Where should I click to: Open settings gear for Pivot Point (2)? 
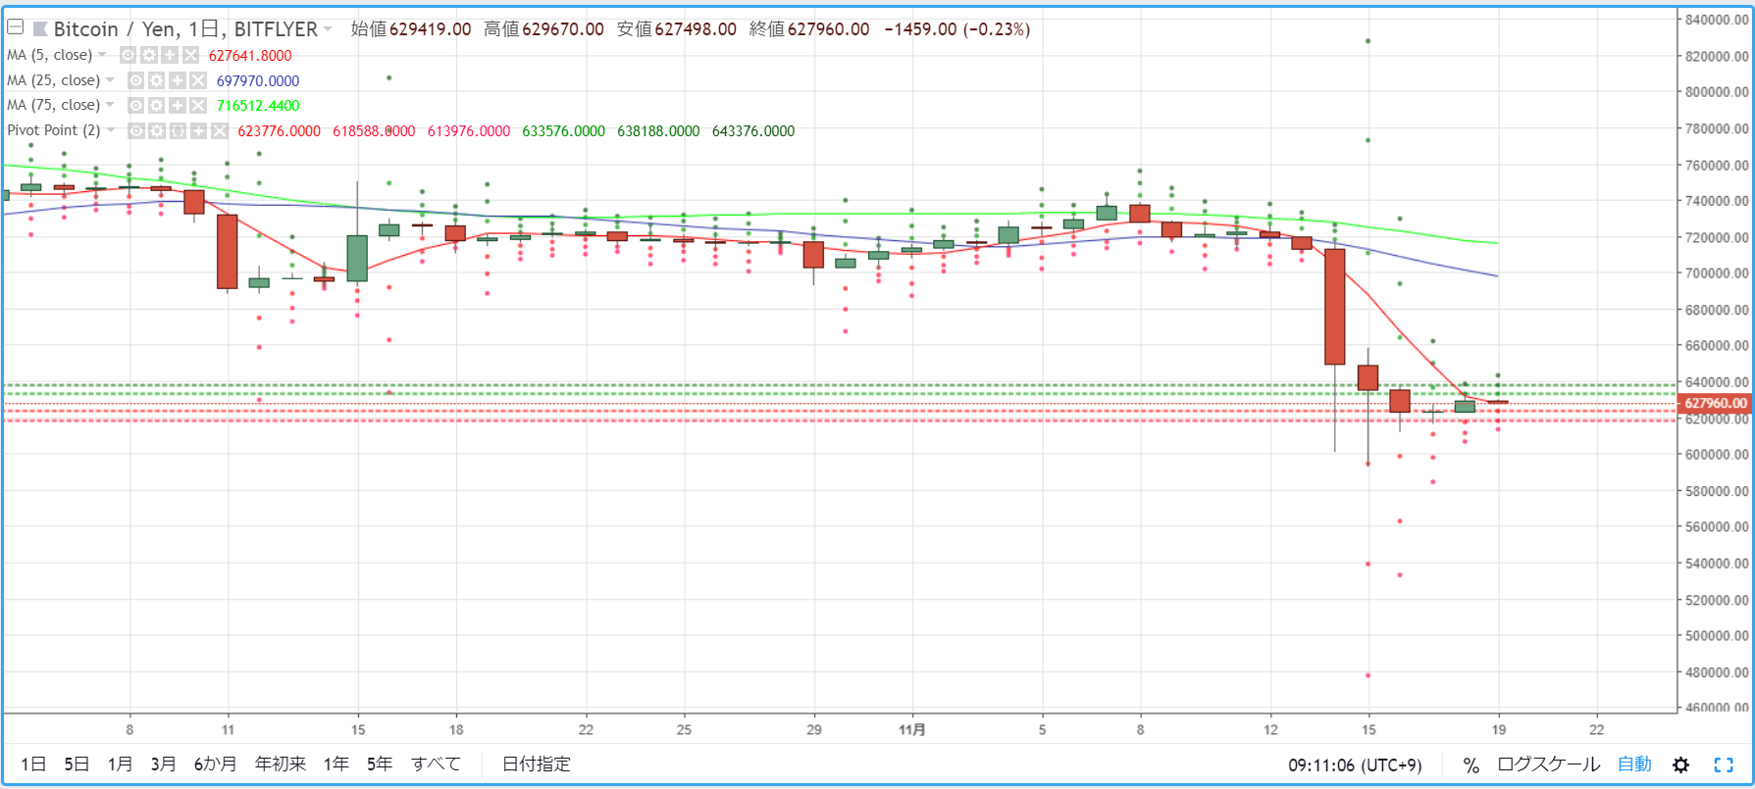[x=157, y=130]
